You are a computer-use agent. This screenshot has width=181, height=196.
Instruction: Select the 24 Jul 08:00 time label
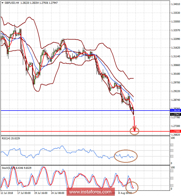pos(57,193)
